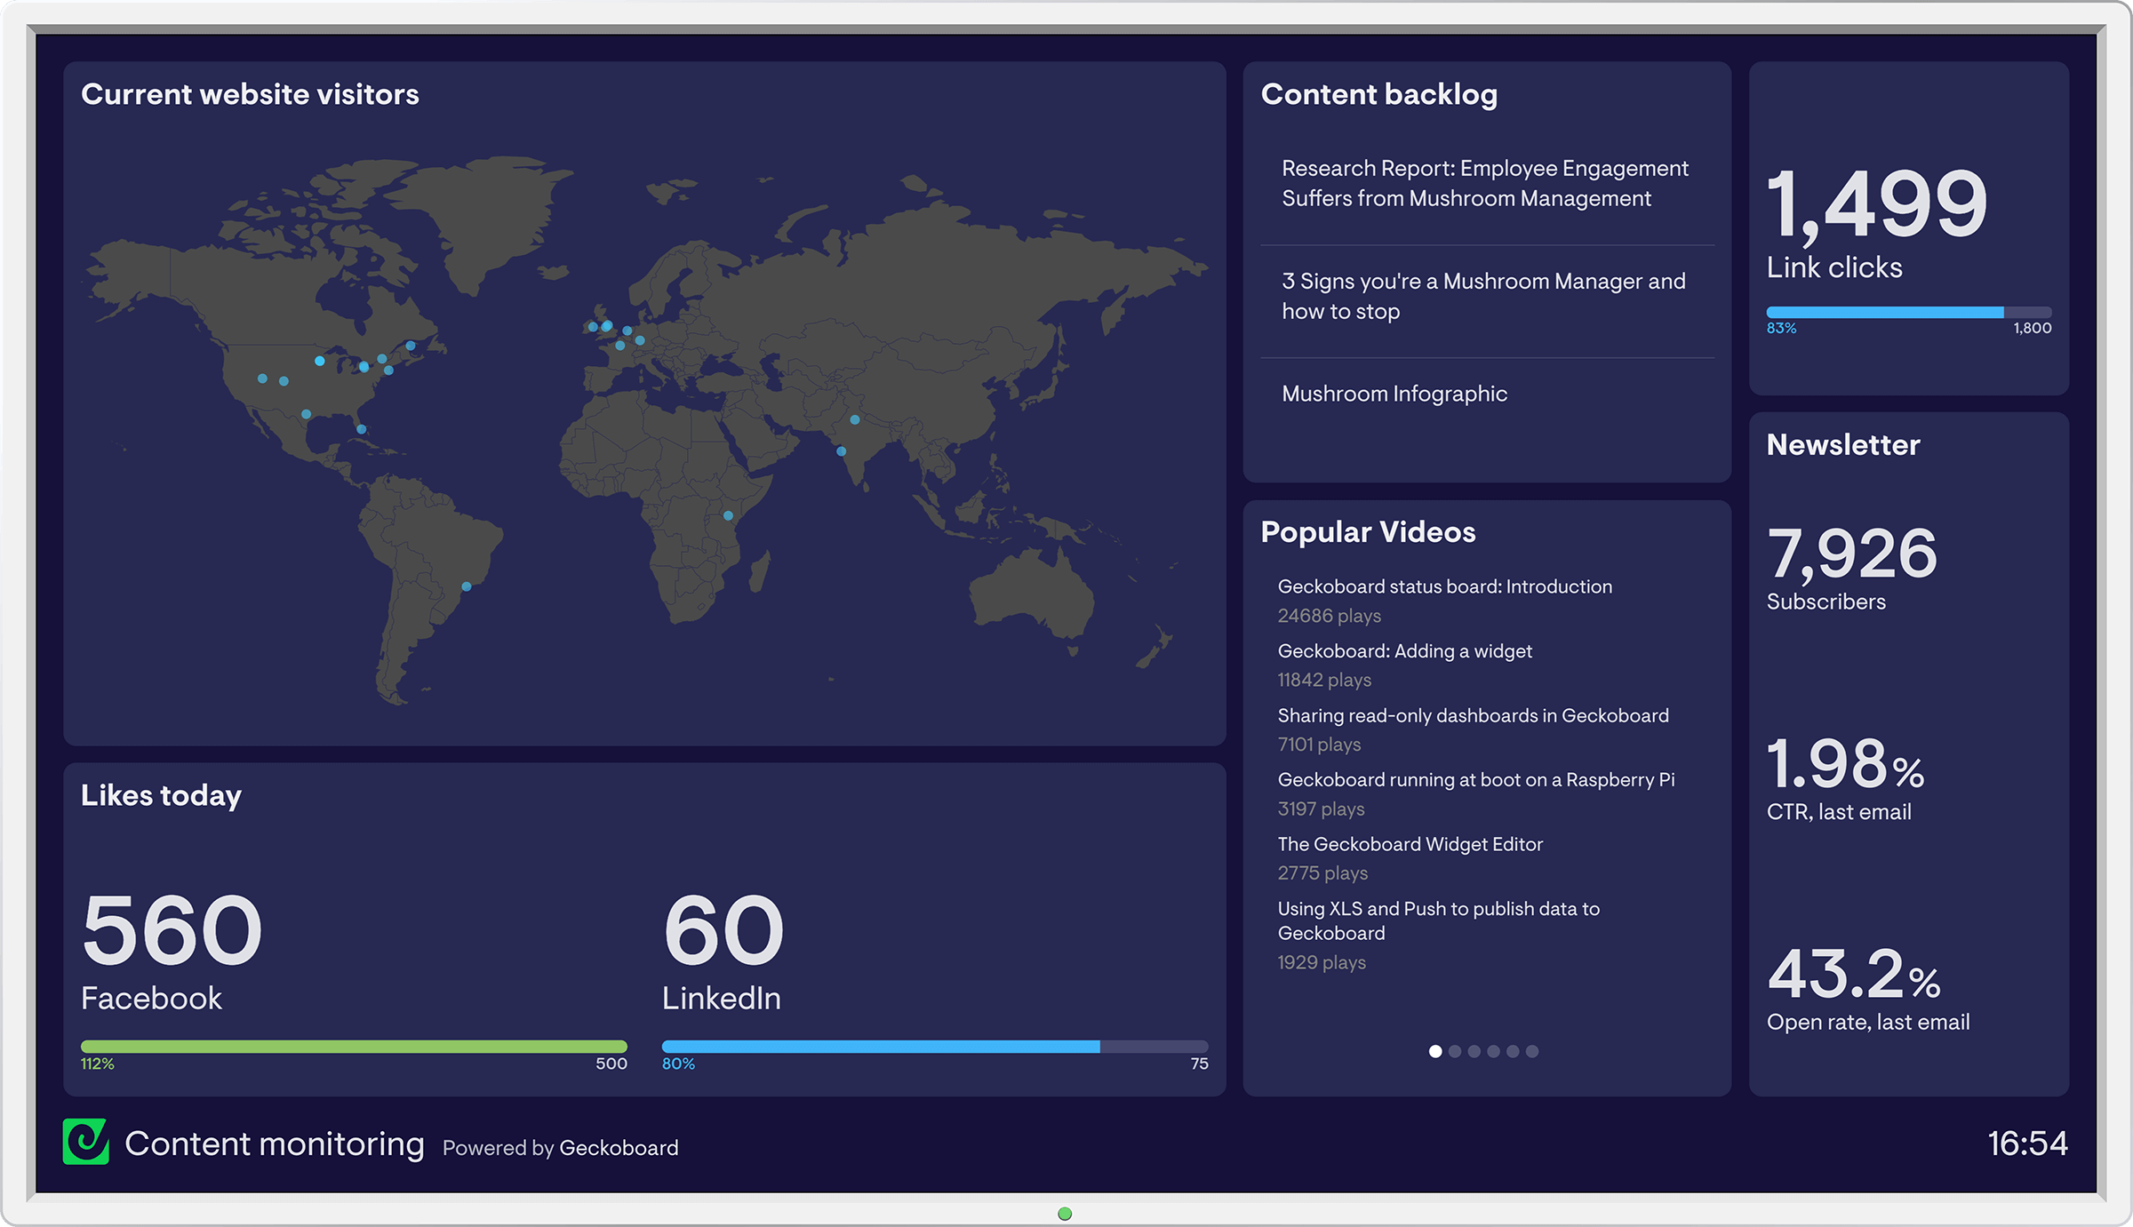Click the visitor dot near Florida
This screenshot has width=2133, height=1227.
tap(361, 429)
